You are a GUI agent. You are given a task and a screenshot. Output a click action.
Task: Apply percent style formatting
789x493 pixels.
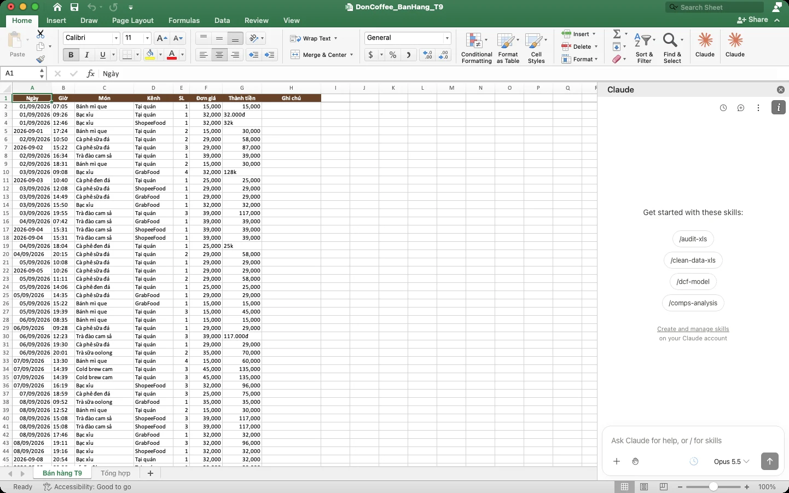pos(393,55)
